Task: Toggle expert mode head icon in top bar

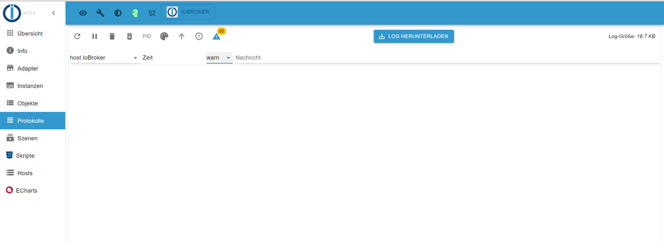Action: [135, 13]
